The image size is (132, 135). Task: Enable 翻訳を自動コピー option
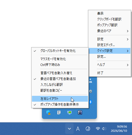pos(60,91)
